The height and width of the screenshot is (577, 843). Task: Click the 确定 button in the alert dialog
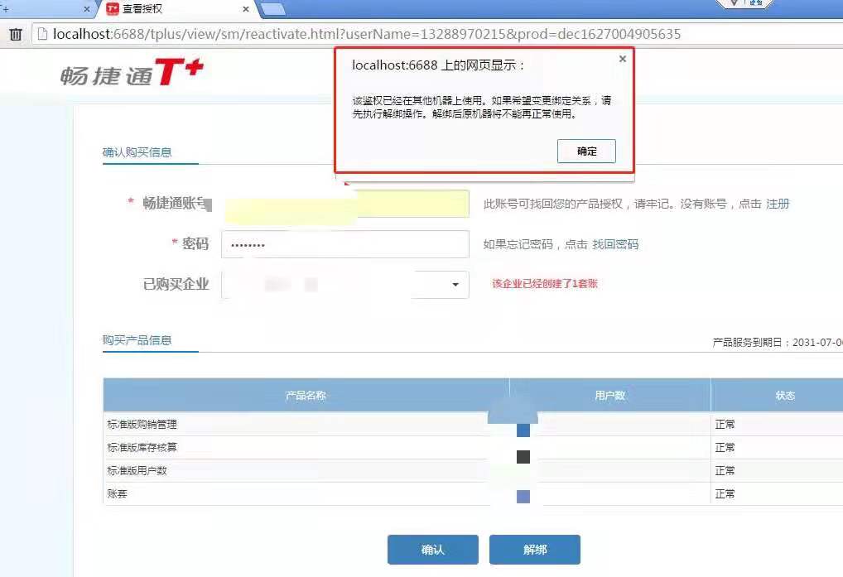click(586, 151)
